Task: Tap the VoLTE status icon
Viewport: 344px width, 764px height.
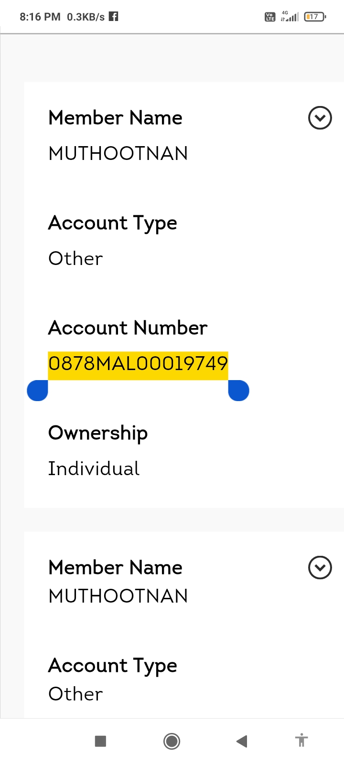Action: (x=270, y=17)
